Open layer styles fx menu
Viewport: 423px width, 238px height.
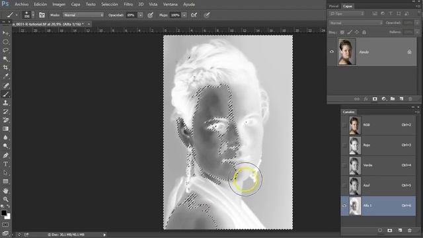(365, 99)
